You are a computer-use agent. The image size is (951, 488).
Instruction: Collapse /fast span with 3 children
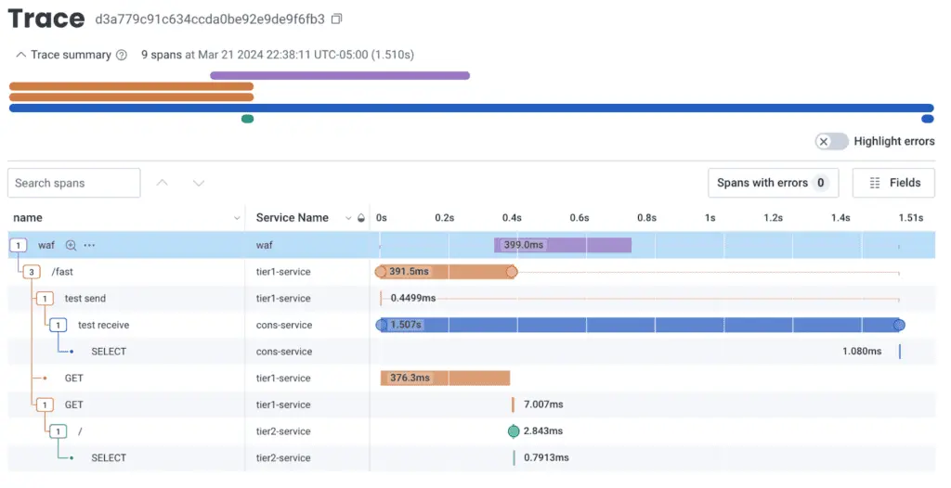click(32, 272)
